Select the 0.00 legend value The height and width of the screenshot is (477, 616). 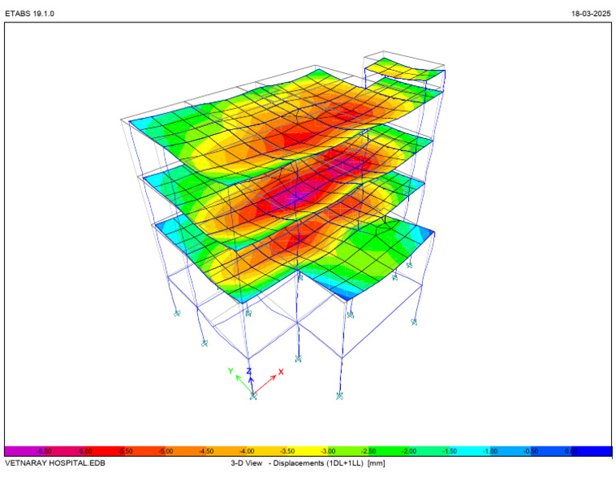(571, 451)
